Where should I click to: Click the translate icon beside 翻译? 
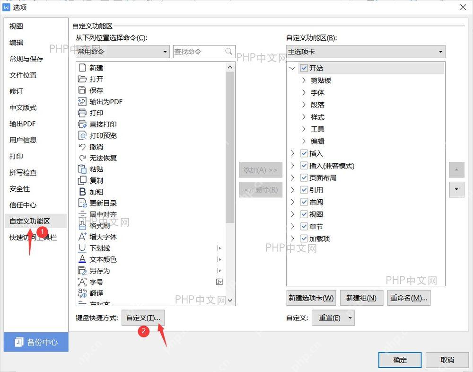click(82, 293)
